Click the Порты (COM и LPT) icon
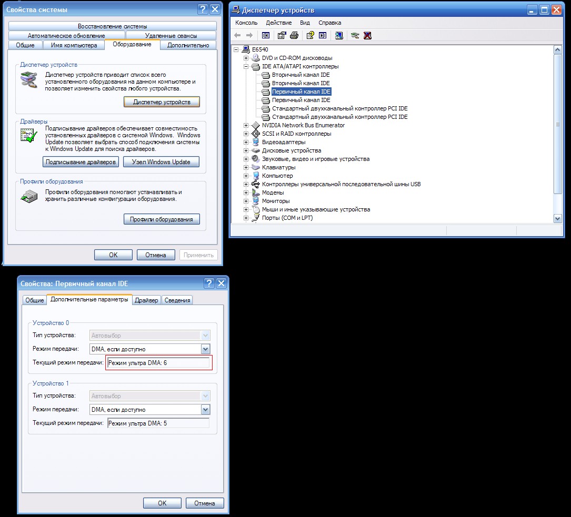571x517 pixels. tap(256, 218)
